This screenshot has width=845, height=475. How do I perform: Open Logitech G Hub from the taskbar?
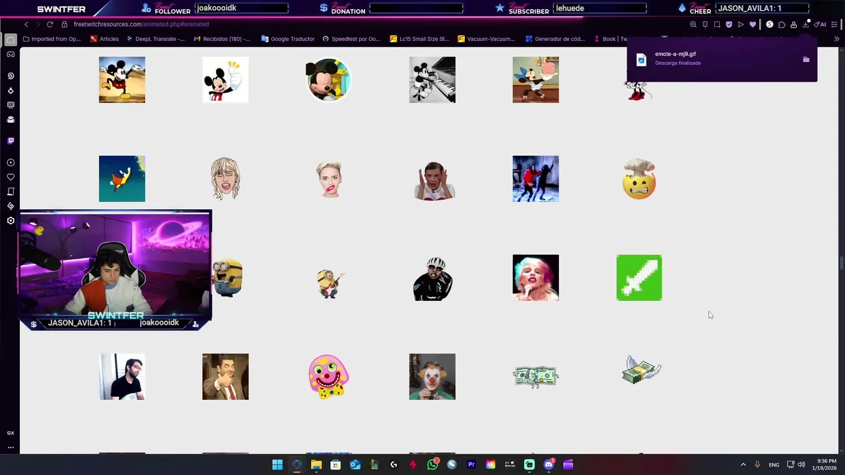(393, 464)
